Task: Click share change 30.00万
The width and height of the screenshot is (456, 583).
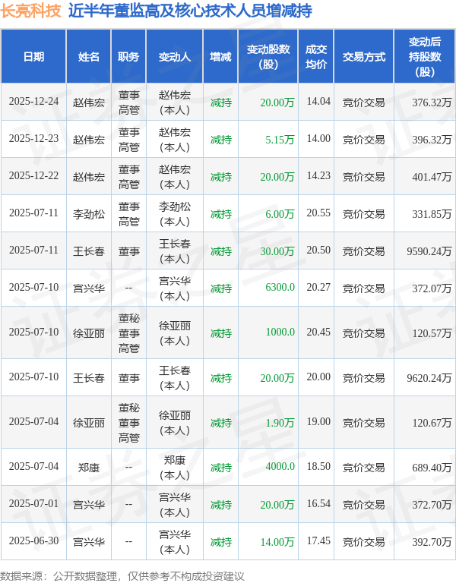Action: [277, 251]
